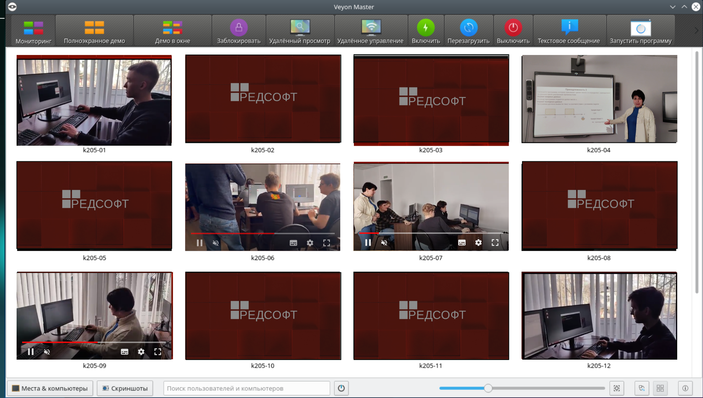Click the blue Перезагрузить icon
Image resolution: width=703 pixels, height=398 pixels.
click(x=469, y=27)
